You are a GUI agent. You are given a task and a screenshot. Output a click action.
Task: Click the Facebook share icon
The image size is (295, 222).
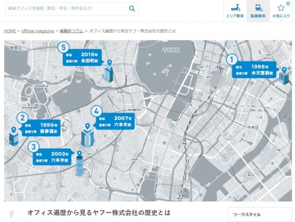12,214
